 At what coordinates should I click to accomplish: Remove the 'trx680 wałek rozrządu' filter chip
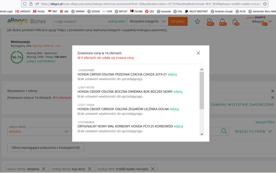pos(153,169)
